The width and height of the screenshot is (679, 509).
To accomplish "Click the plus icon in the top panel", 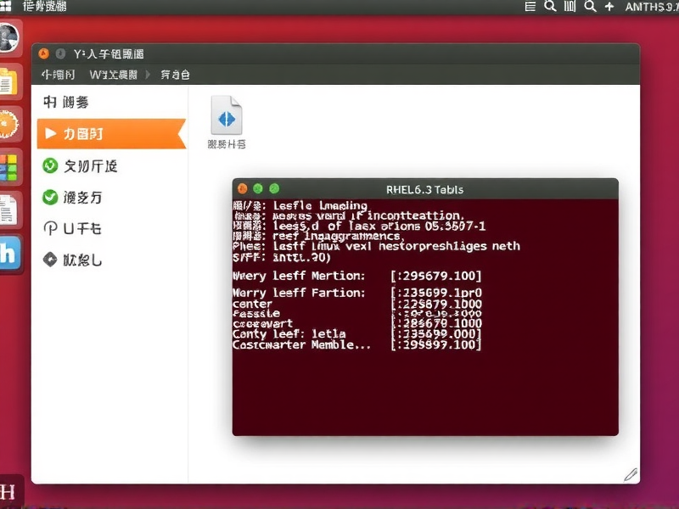I will pyautogui.click(x=609, y=7).
